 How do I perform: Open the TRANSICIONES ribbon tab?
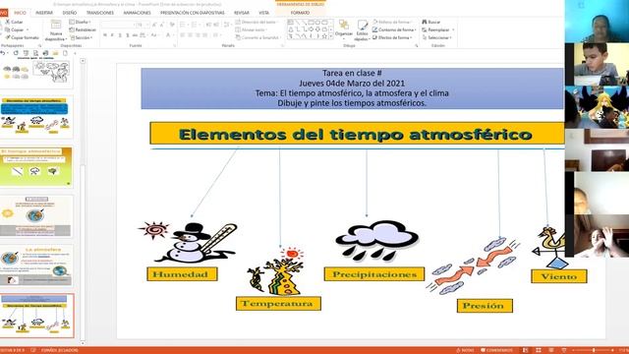coord(100,13)
